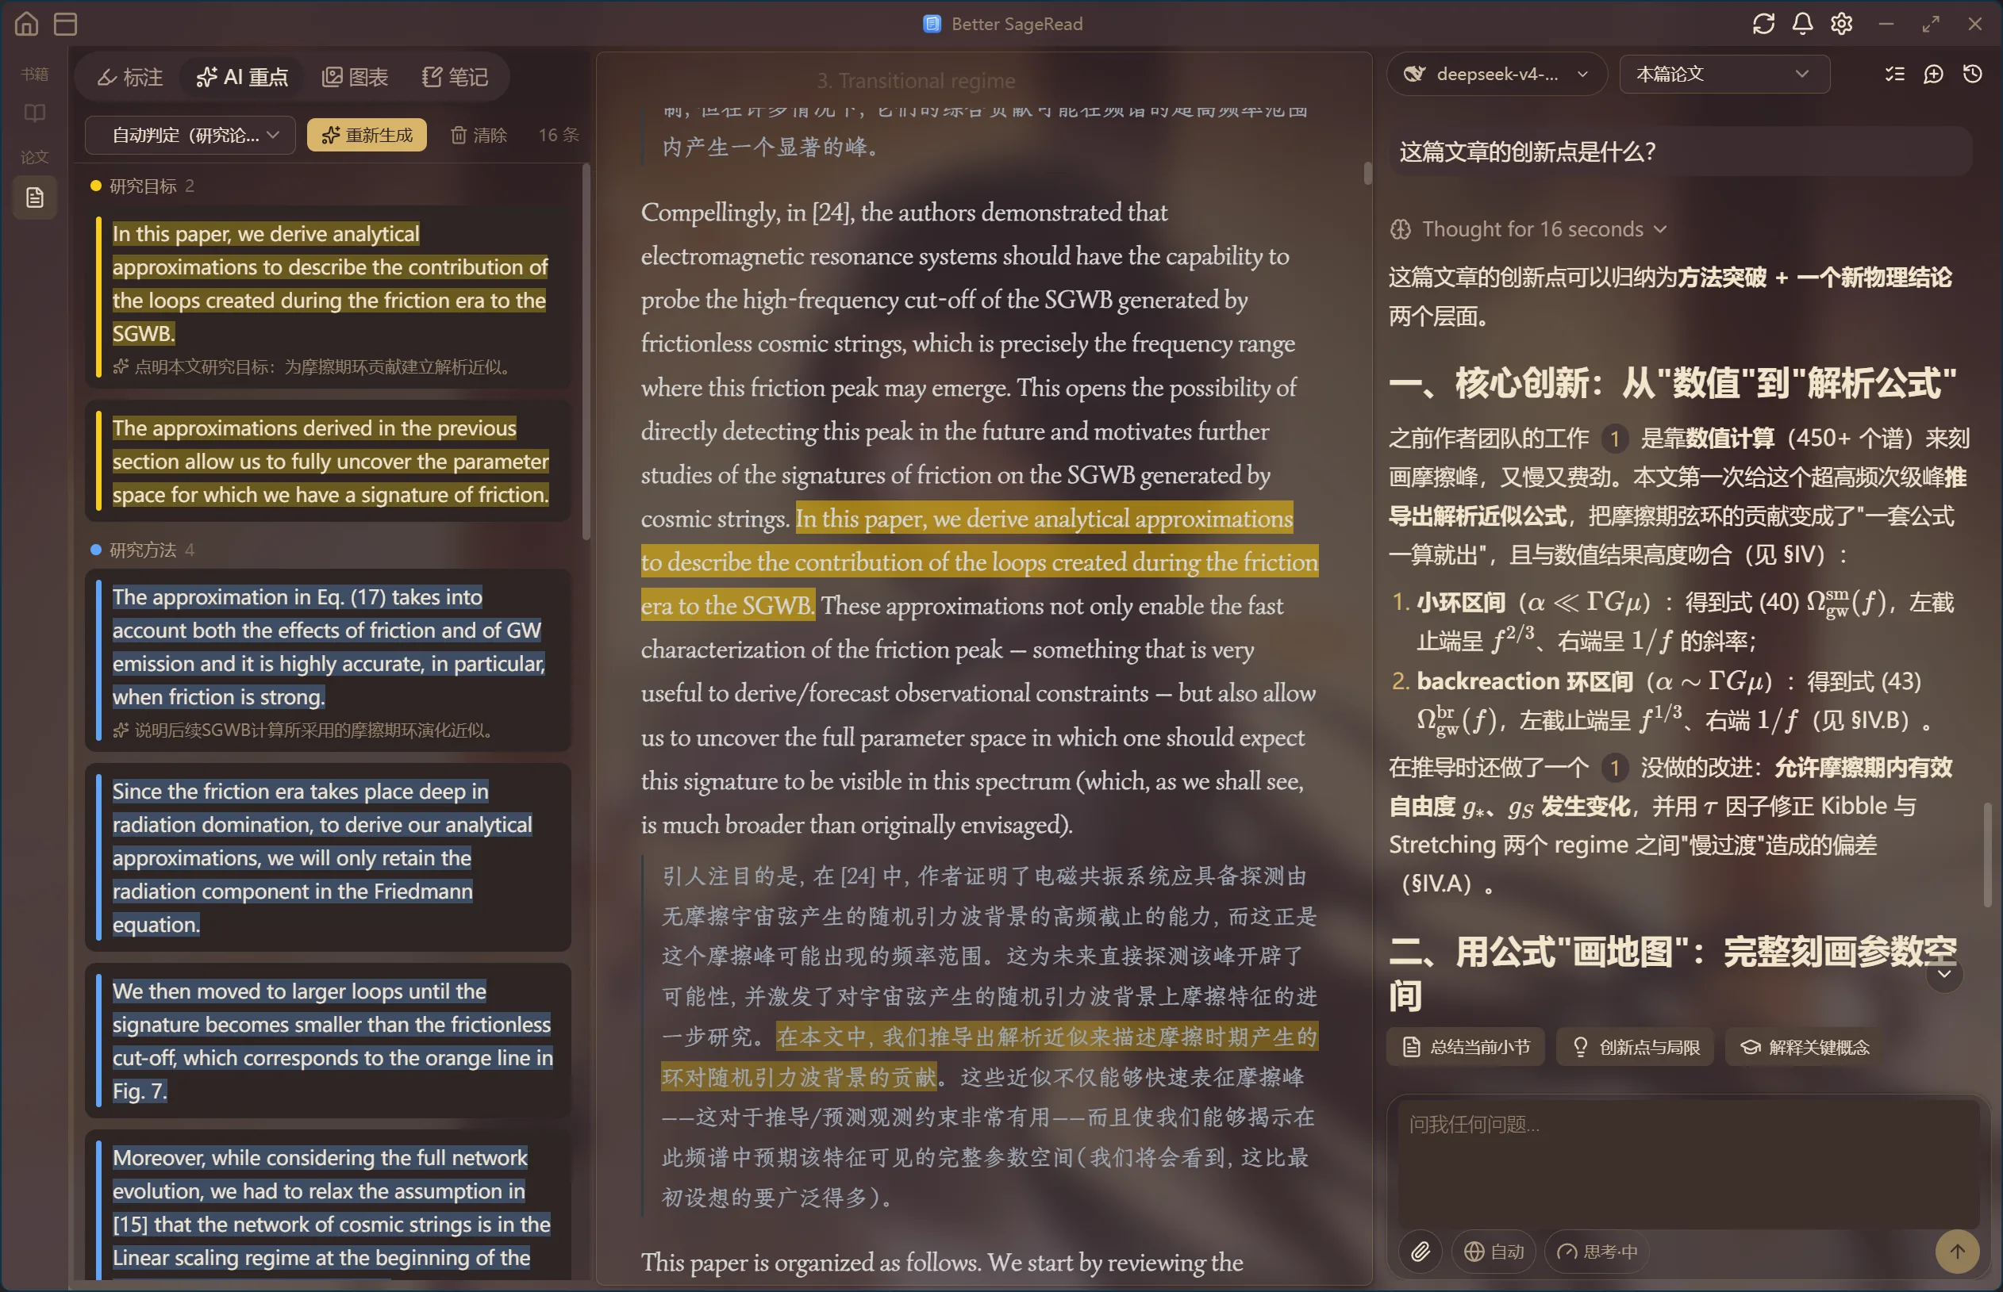Image resolution: width=2003 pixels, height=1292 pixels.
Task: Click the 解释关键概念 suggestion
Action: pos(1804,1047)
